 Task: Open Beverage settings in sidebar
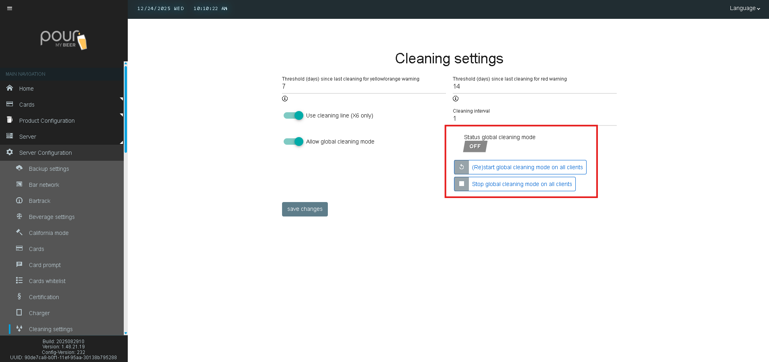tap(51, 217)
